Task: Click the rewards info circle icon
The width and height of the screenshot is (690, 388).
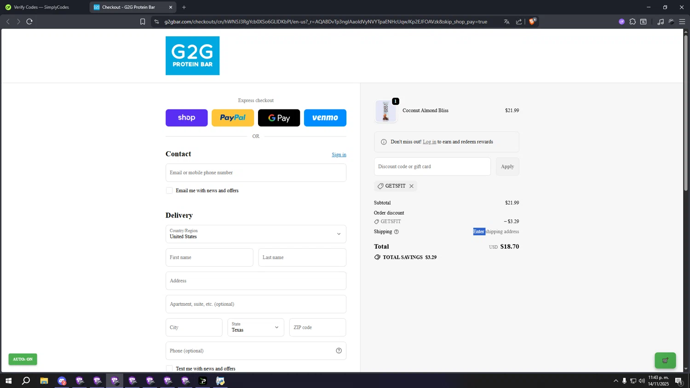Action: (384, 142)
